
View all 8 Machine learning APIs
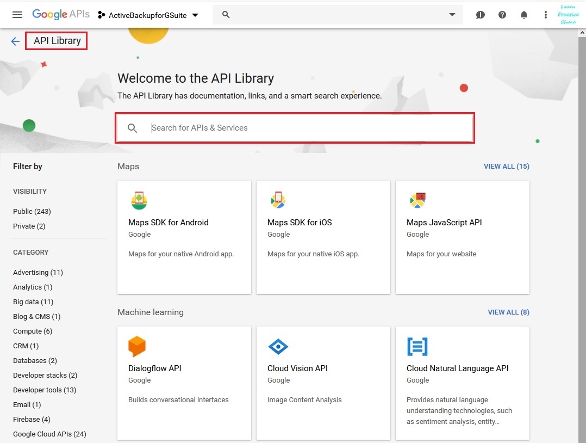click(508, 312)
